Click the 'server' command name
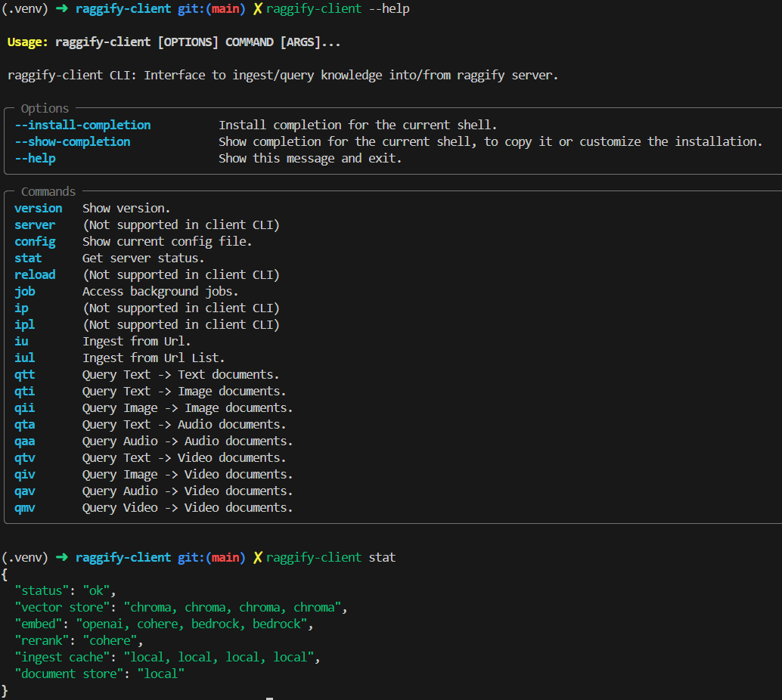 tap(35, 225)
